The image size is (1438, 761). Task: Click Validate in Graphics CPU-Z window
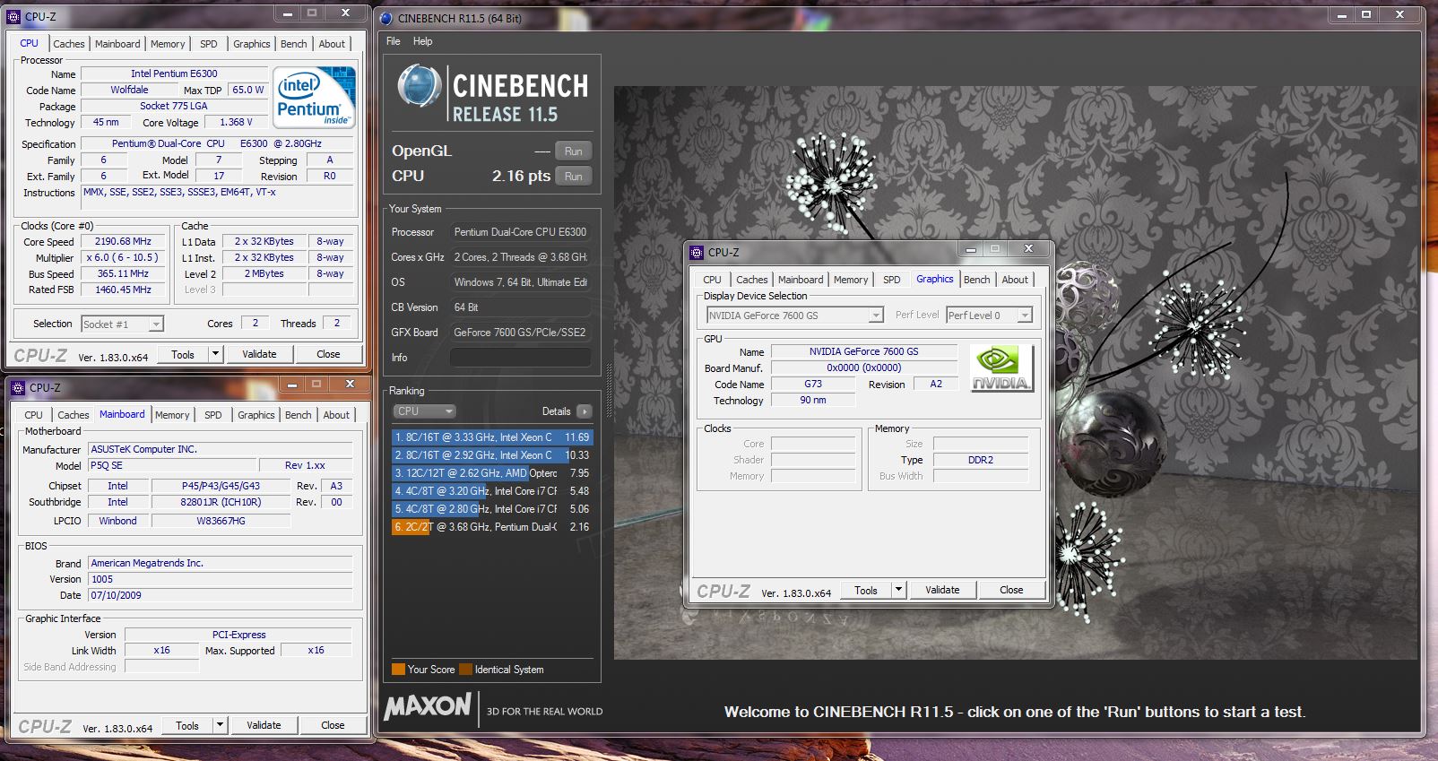point(942,590)
